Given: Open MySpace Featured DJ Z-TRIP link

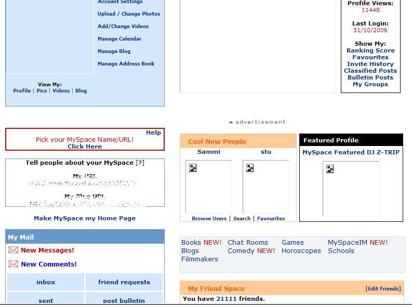Looking at the screenshot, I should 351,152.
